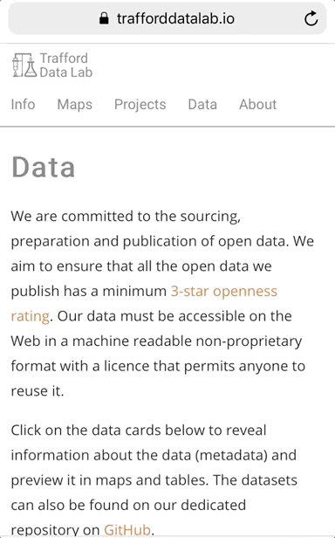Click the trafforddatalab.io URL text
This screenshot has width=335, height=538.
[175, 18]
